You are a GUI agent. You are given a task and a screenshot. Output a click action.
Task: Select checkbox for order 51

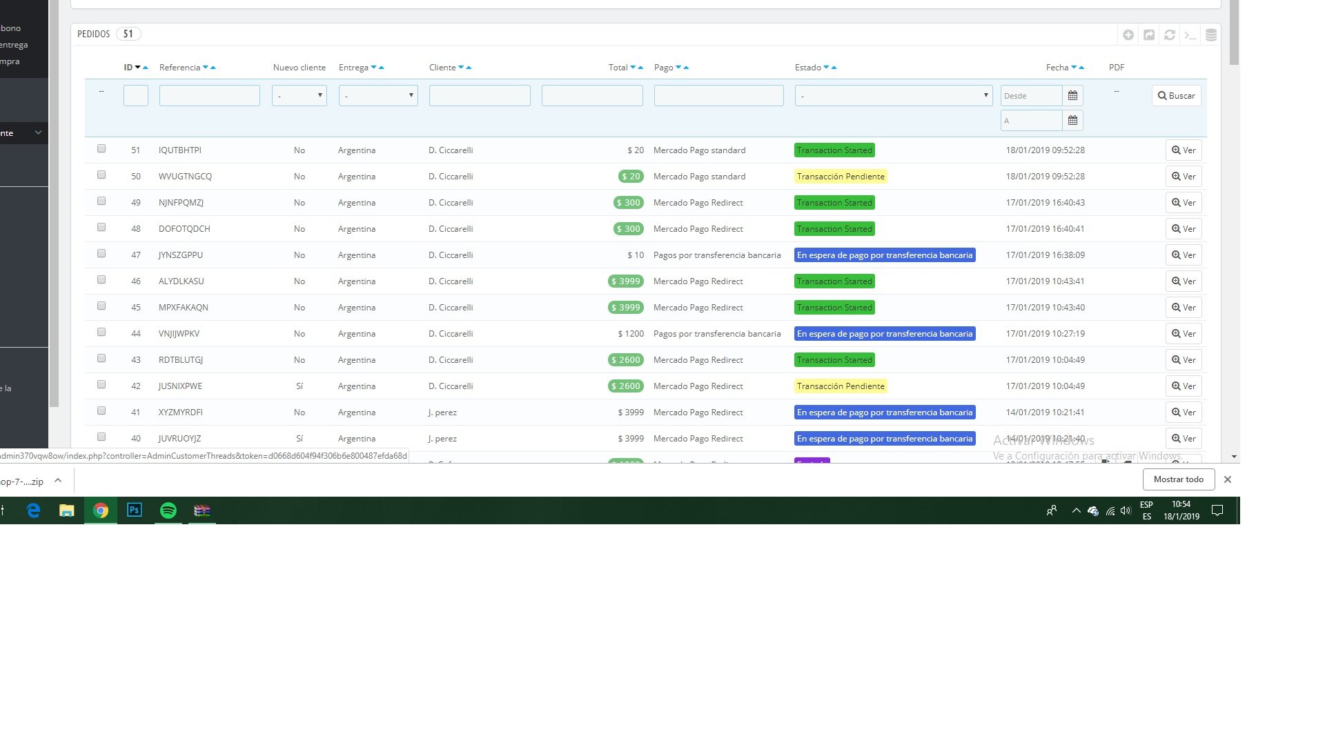point(101,149)
